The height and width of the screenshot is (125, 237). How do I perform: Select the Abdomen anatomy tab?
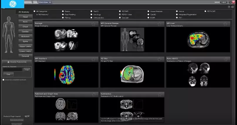click(25, 36)
